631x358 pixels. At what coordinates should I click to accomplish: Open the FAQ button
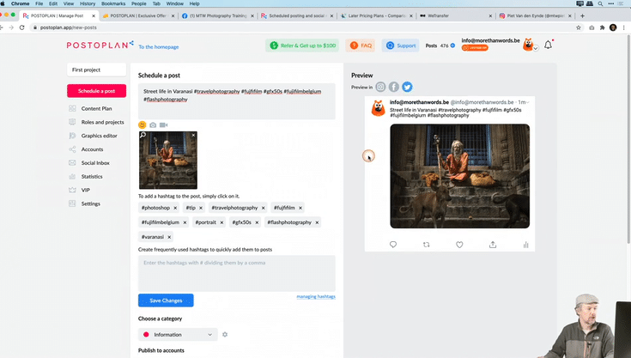click(x=361, y=46)
